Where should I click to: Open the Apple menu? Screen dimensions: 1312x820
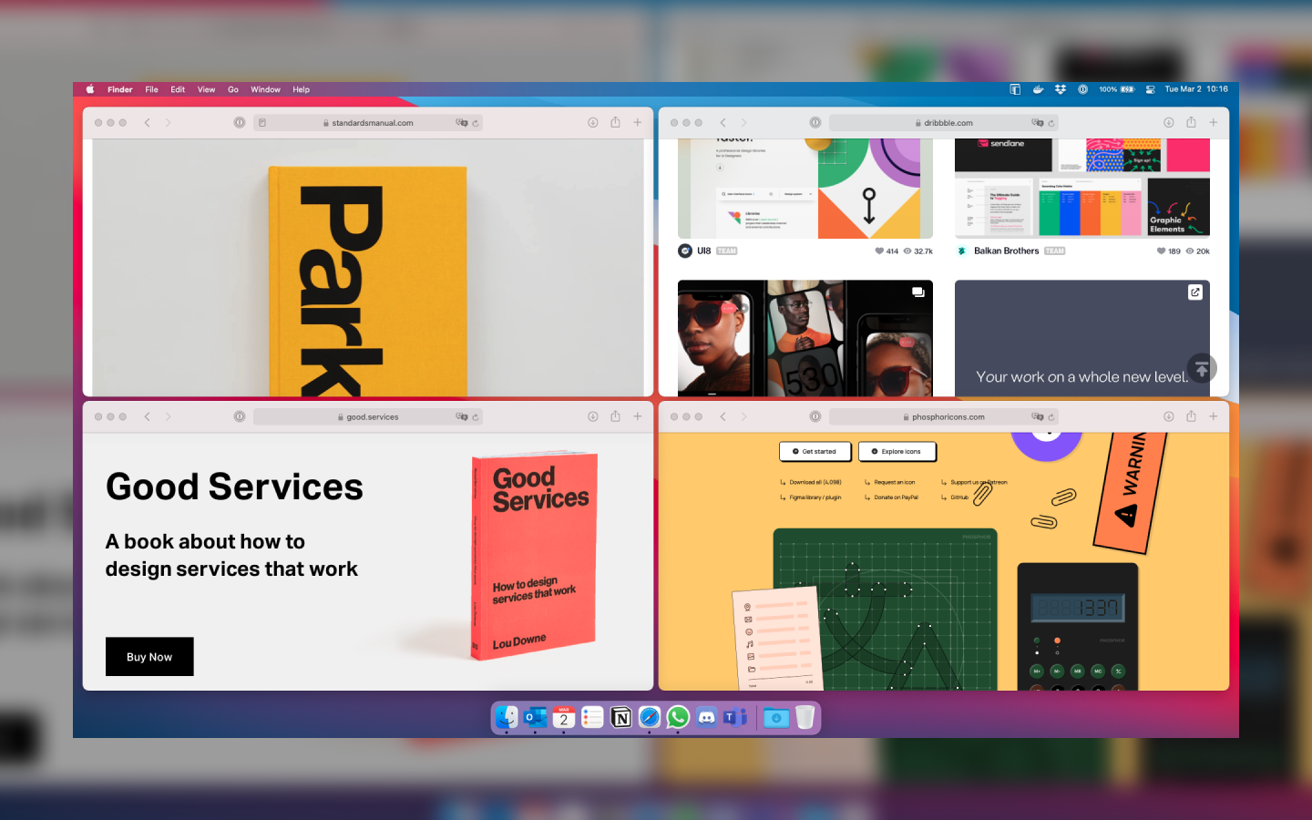pos(90,89)
